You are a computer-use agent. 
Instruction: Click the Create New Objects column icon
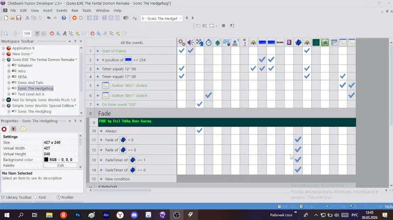[217, 43]
